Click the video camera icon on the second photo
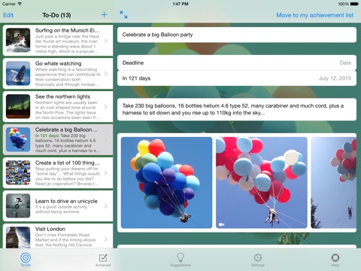 point(221,224)
